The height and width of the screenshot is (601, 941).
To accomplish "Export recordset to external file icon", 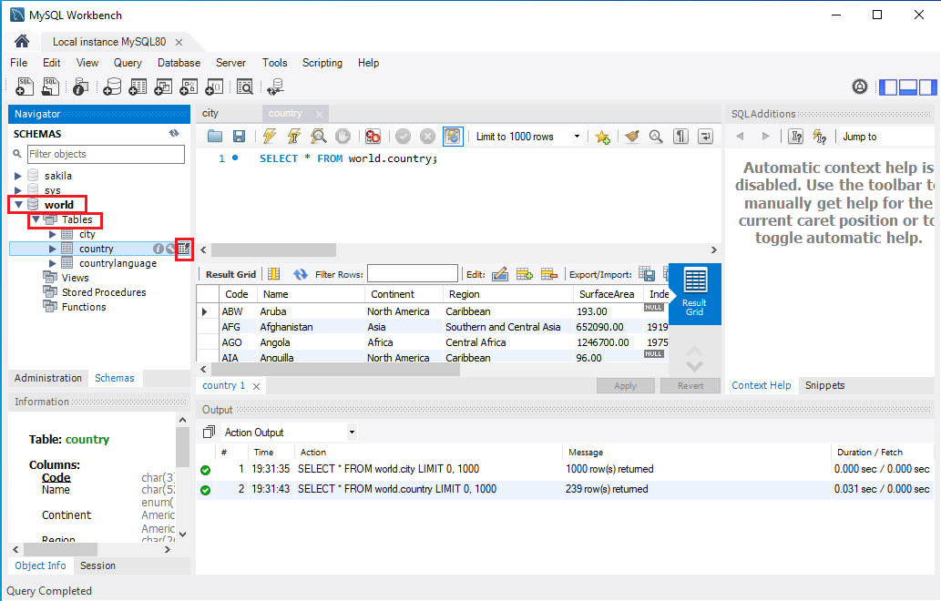I will [x=647, y=274].
